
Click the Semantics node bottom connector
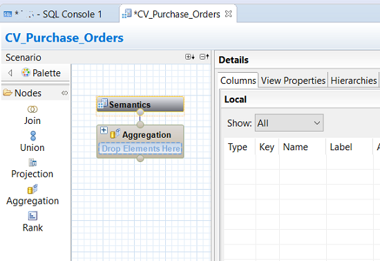coord(140,112)
